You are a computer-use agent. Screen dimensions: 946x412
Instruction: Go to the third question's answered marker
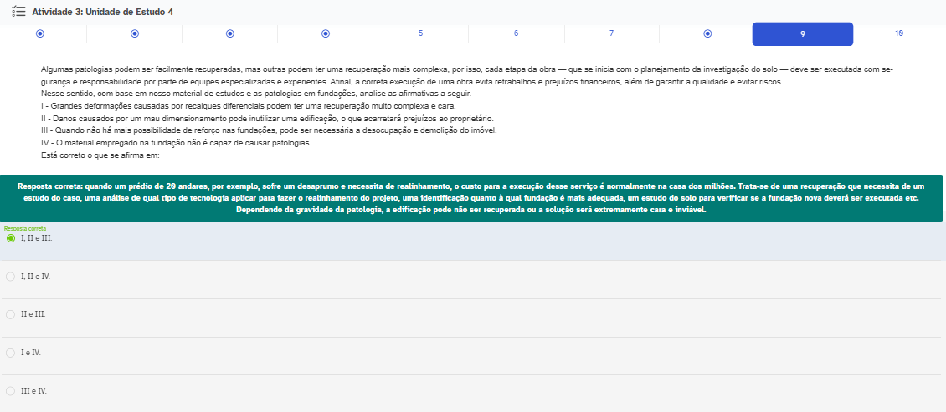(230, 33)
